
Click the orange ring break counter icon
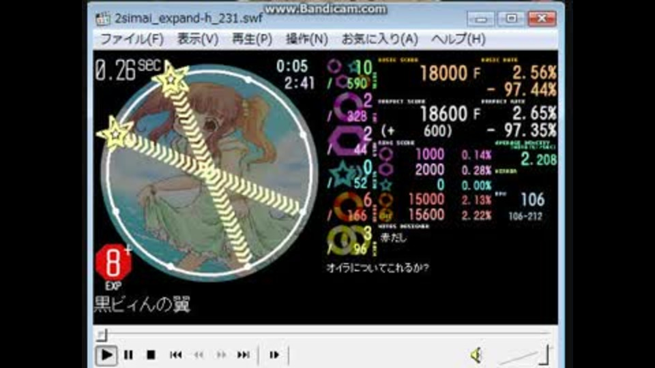(x=347, y=206)
